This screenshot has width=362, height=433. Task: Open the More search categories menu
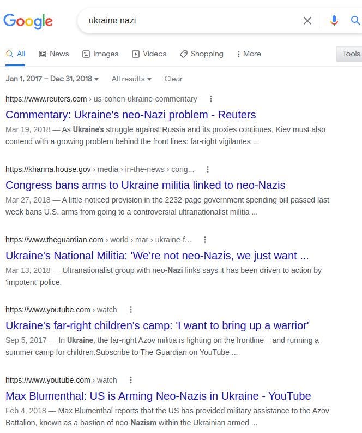[249, 54]
